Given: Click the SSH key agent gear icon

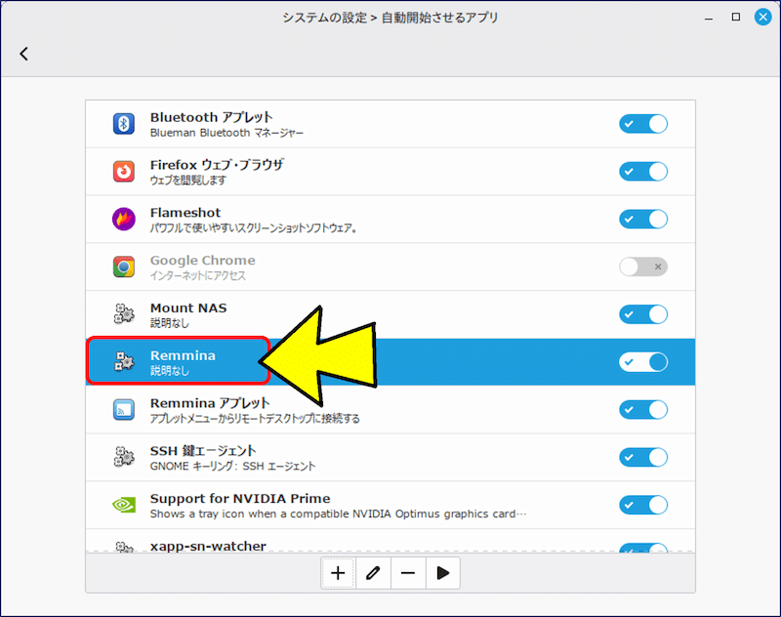Looking at the screenshot, I should point(124,457).
